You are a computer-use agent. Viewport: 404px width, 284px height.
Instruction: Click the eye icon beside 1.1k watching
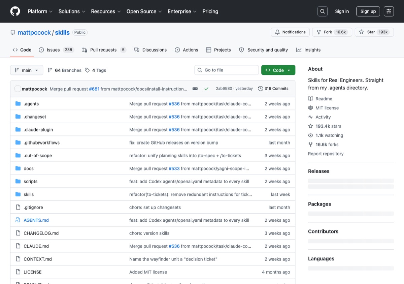(x=310, y=135)
